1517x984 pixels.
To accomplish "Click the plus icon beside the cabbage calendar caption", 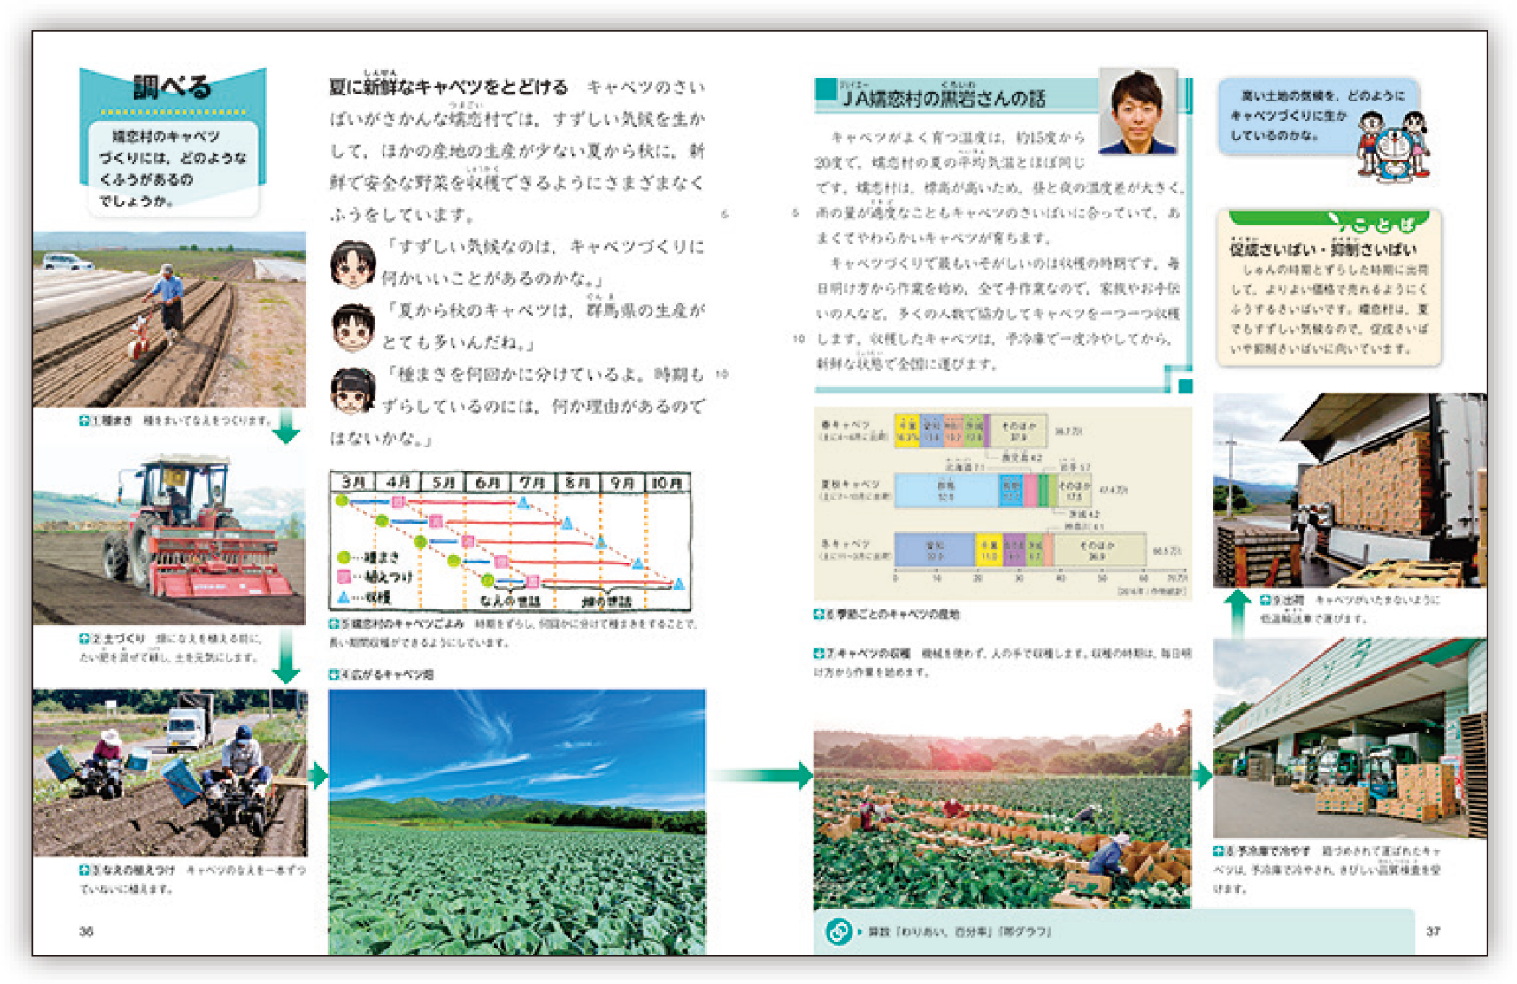I will pos(334,624).
